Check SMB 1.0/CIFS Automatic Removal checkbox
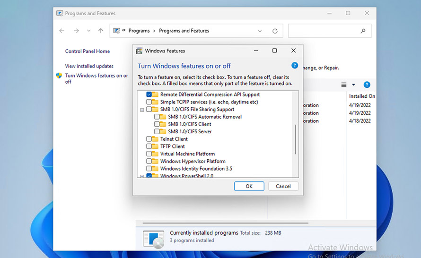Screen dimensions: 421x258 157,117
